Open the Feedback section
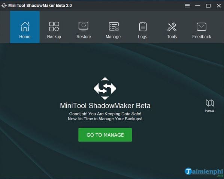 202,30
